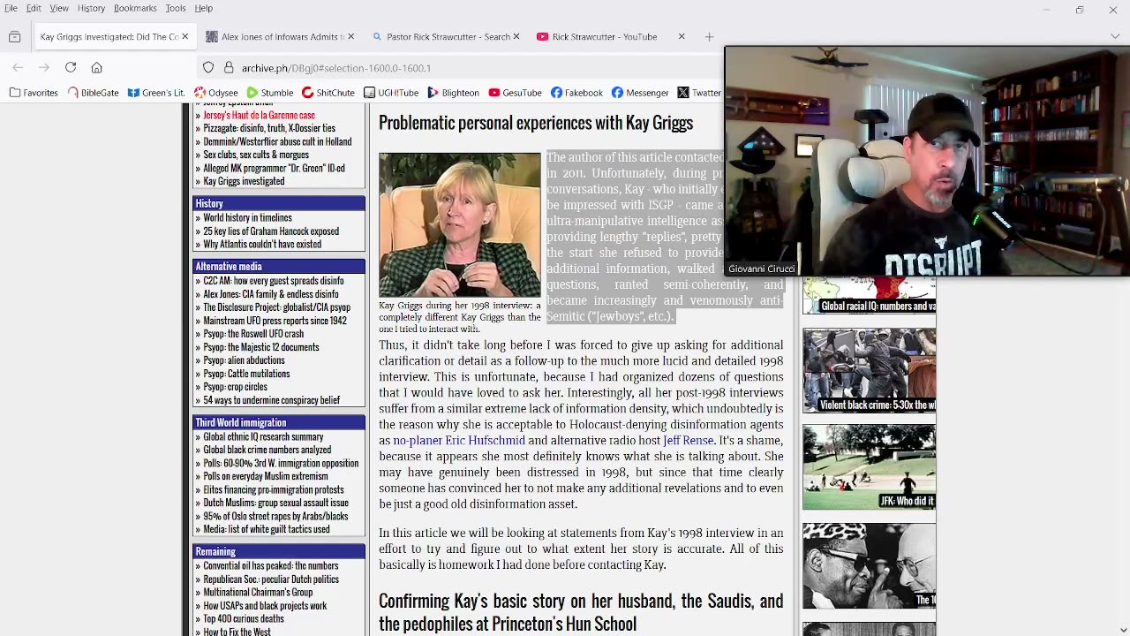
Task: Open the Green's Lit. bookmark
Action: [156, 93]
